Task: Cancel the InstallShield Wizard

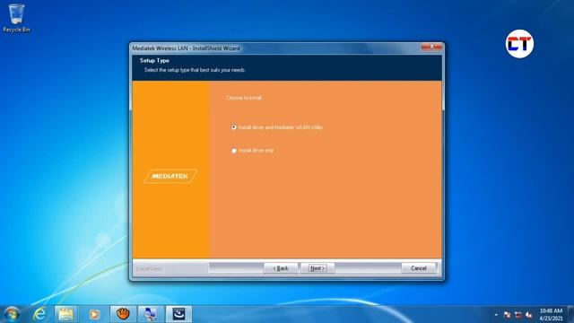Action: click(x=419, y=268)
